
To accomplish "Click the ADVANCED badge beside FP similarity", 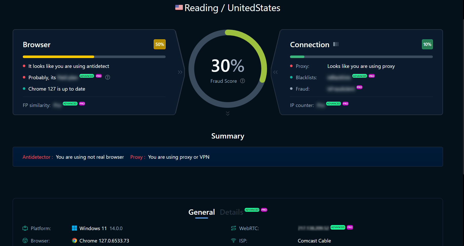I will 70,104.
